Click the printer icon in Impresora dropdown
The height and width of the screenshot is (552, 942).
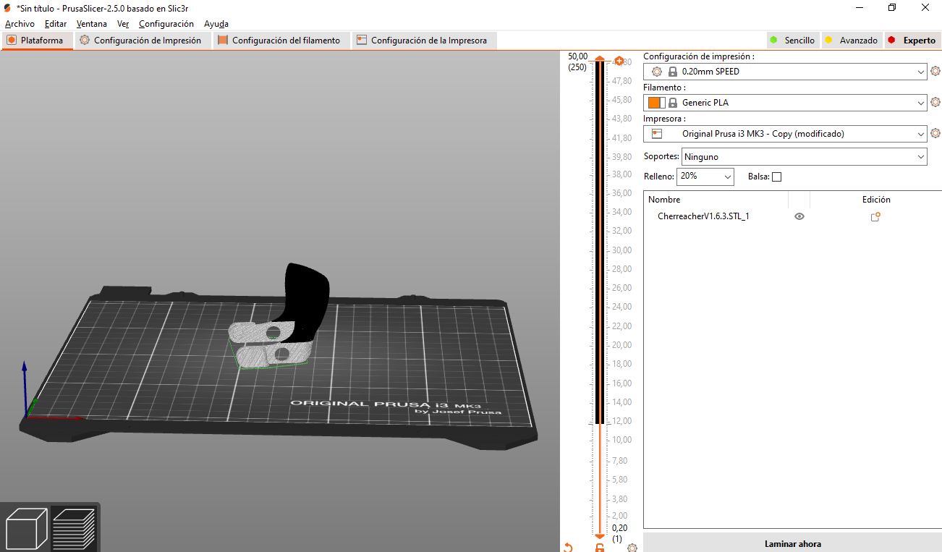click(657, 134)
